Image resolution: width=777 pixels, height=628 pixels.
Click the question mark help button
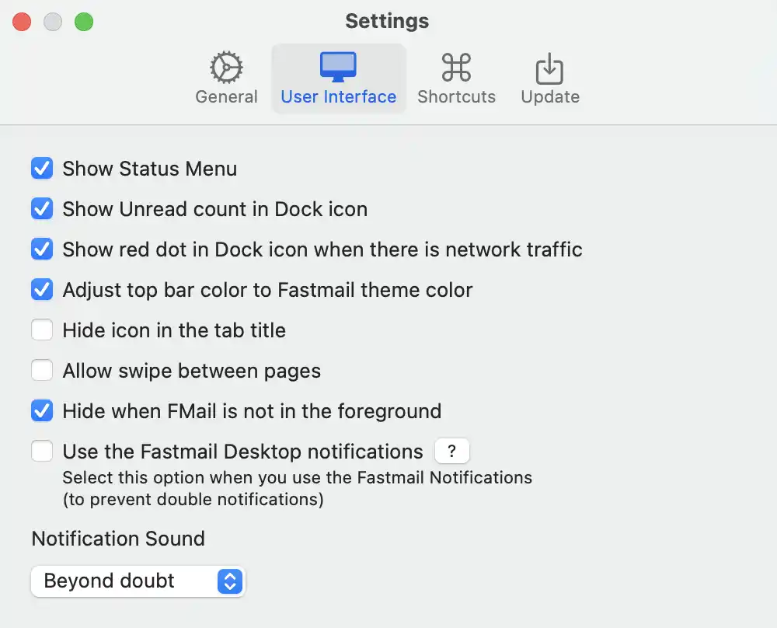[x=451, y=451]
